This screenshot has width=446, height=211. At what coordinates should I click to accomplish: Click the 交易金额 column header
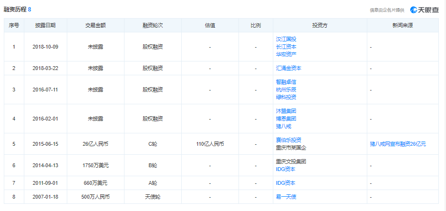(x=95, y=25)
